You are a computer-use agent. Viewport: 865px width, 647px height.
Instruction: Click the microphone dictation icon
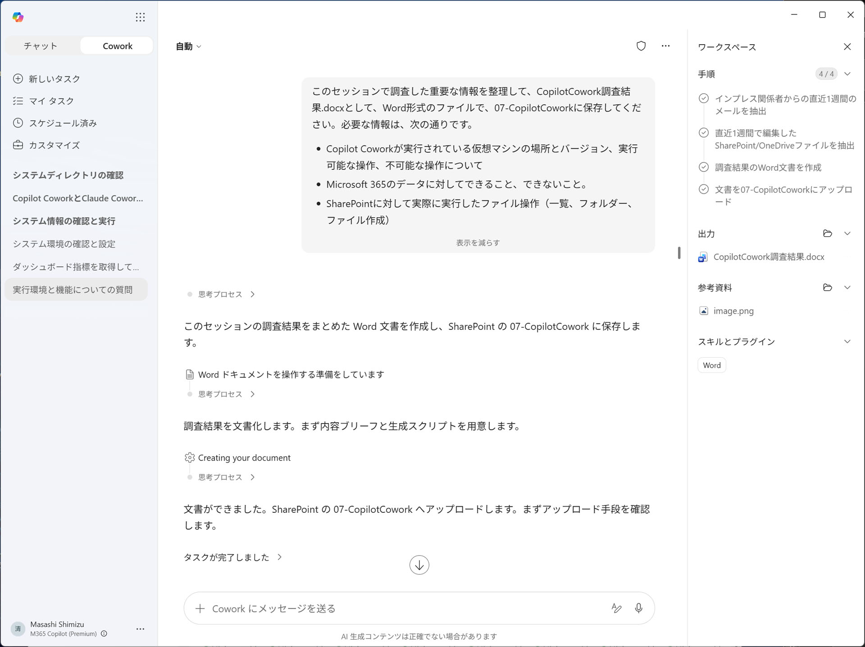point(638,609)
